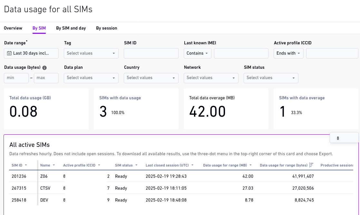Switch to the Overview tab
This screenshot has height=215, width=360.
[13, 28]
